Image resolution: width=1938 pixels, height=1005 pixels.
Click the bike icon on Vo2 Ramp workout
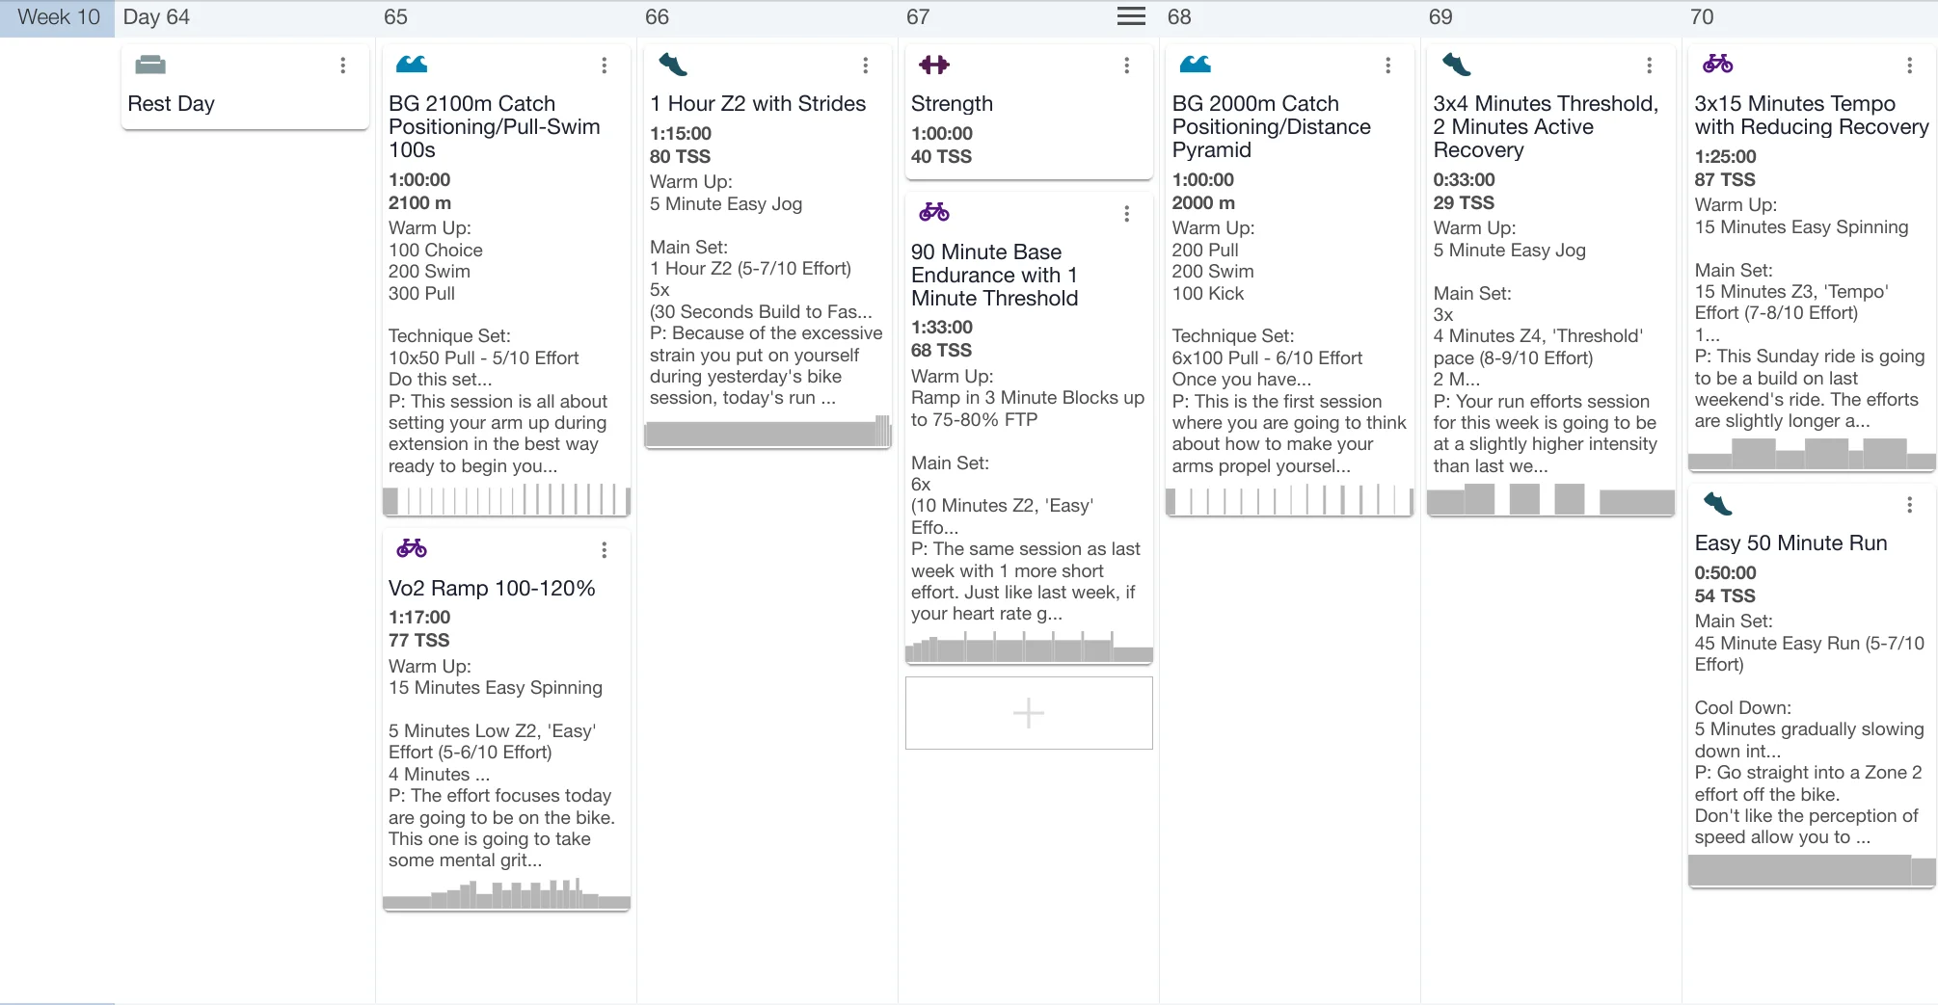pyautogui.click(x=412, y=548)
